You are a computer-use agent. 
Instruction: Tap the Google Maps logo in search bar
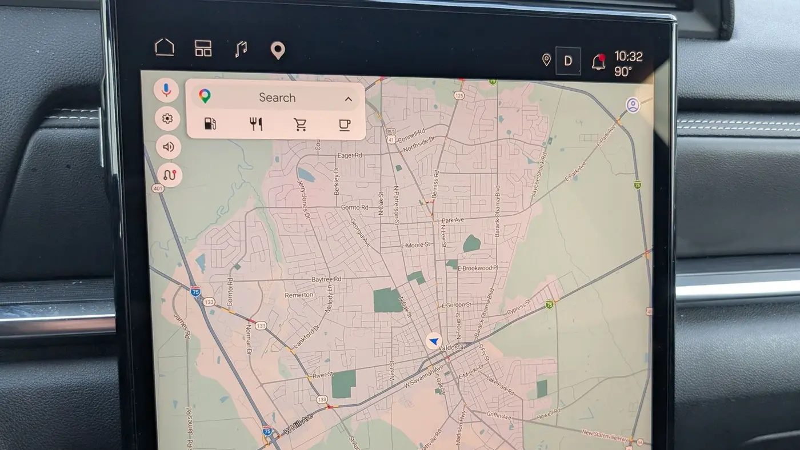(x=205, y=97)
